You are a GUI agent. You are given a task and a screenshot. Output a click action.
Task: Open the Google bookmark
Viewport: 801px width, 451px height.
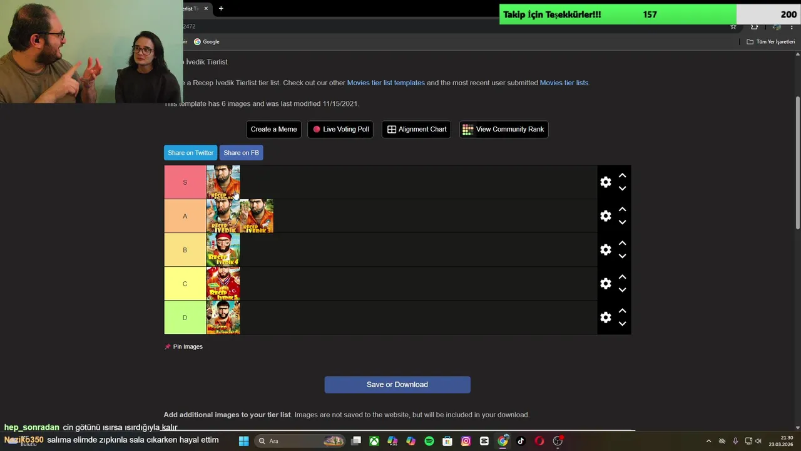click(207, 42)
